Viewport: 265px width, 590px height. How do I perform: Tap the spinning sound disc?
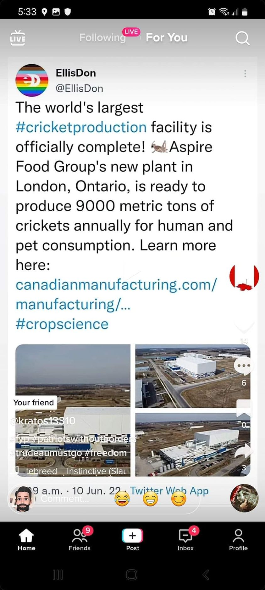[x=244, y=498]
